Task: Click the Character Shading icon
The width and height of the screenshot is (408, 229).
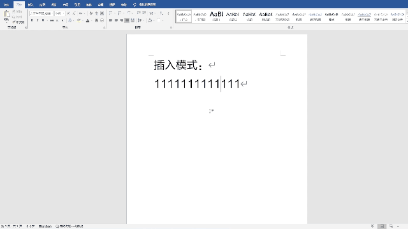Action: pos(96,20)
